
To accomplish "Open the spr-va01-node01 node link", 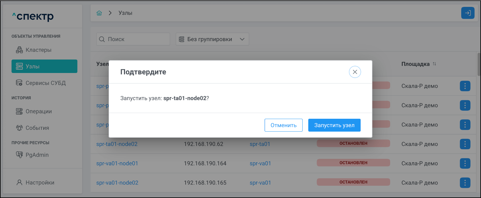I will [x=117, y=163].
